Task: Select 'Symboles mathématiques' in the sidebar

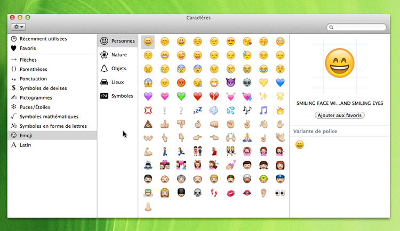Action: (x=49, y=117)
